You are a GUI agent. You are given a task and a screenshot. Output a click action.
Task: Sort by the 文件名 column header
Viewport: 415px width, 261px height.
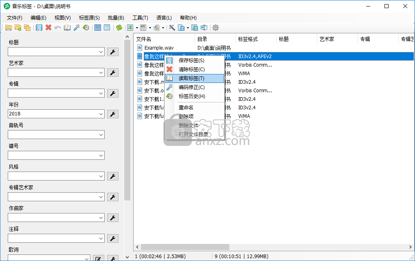coord(165,39)
